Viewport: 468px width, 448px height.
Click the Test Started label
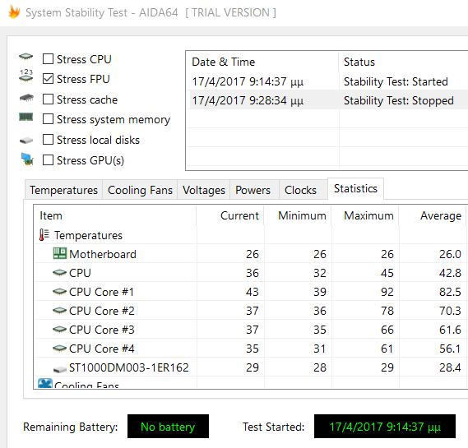[x=273, y=427]
